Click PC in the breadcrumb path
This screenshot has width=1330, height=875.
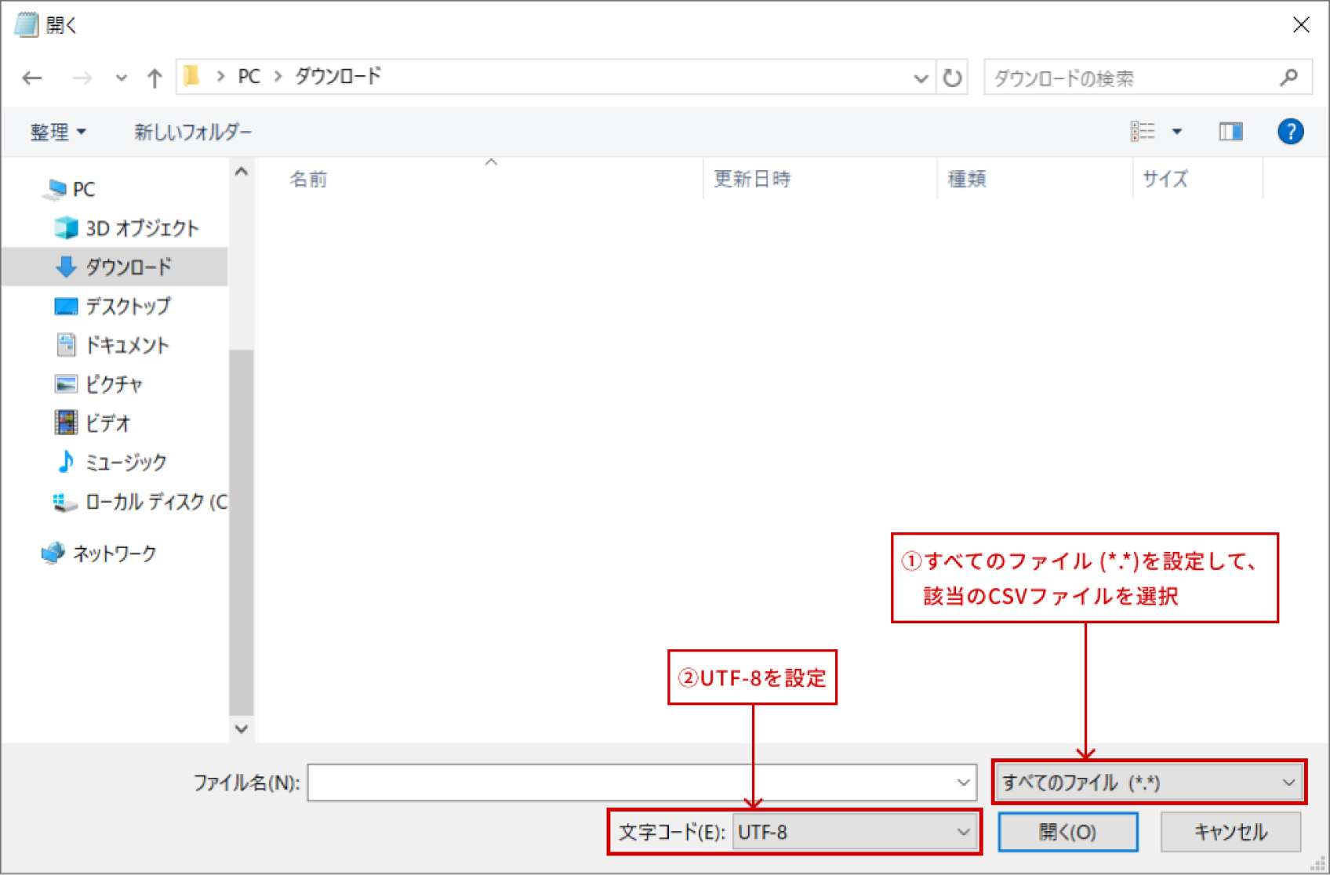[249, 76]
